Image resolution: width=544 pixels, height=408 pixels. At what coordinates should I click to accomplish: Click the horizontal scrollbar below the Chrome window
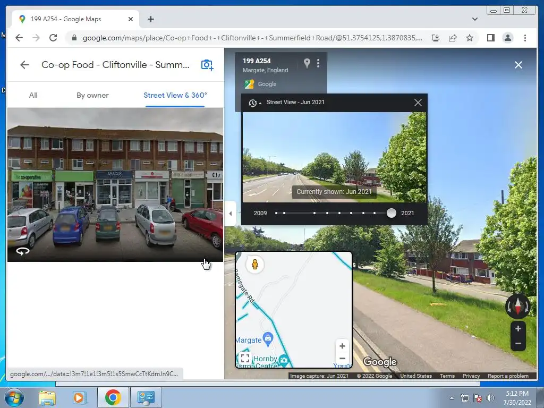(268, 384)
